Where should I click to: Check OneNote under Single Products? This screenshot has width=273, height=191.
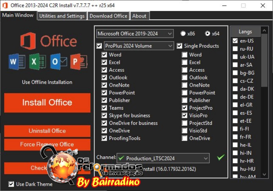184,85
